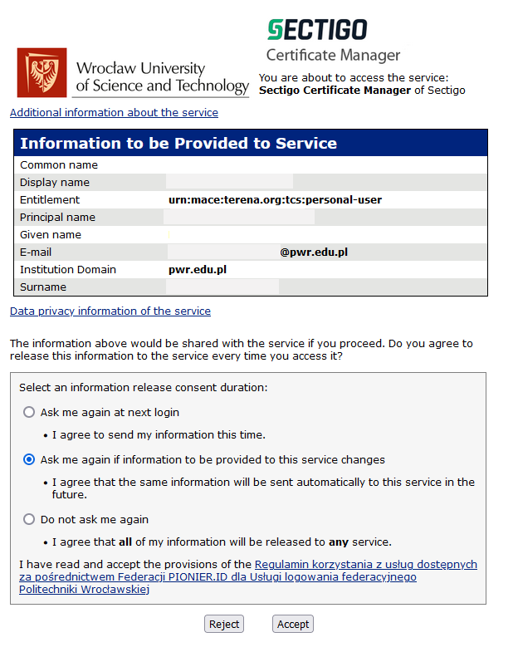Open Data privacy information of the service
518x652 pixels.
coord(110,311)
